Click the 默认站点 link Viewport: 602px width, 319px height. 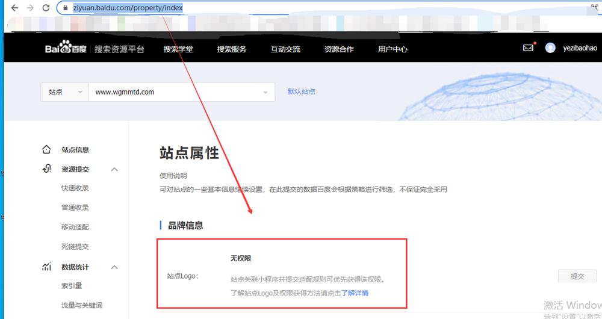[302, 91]
